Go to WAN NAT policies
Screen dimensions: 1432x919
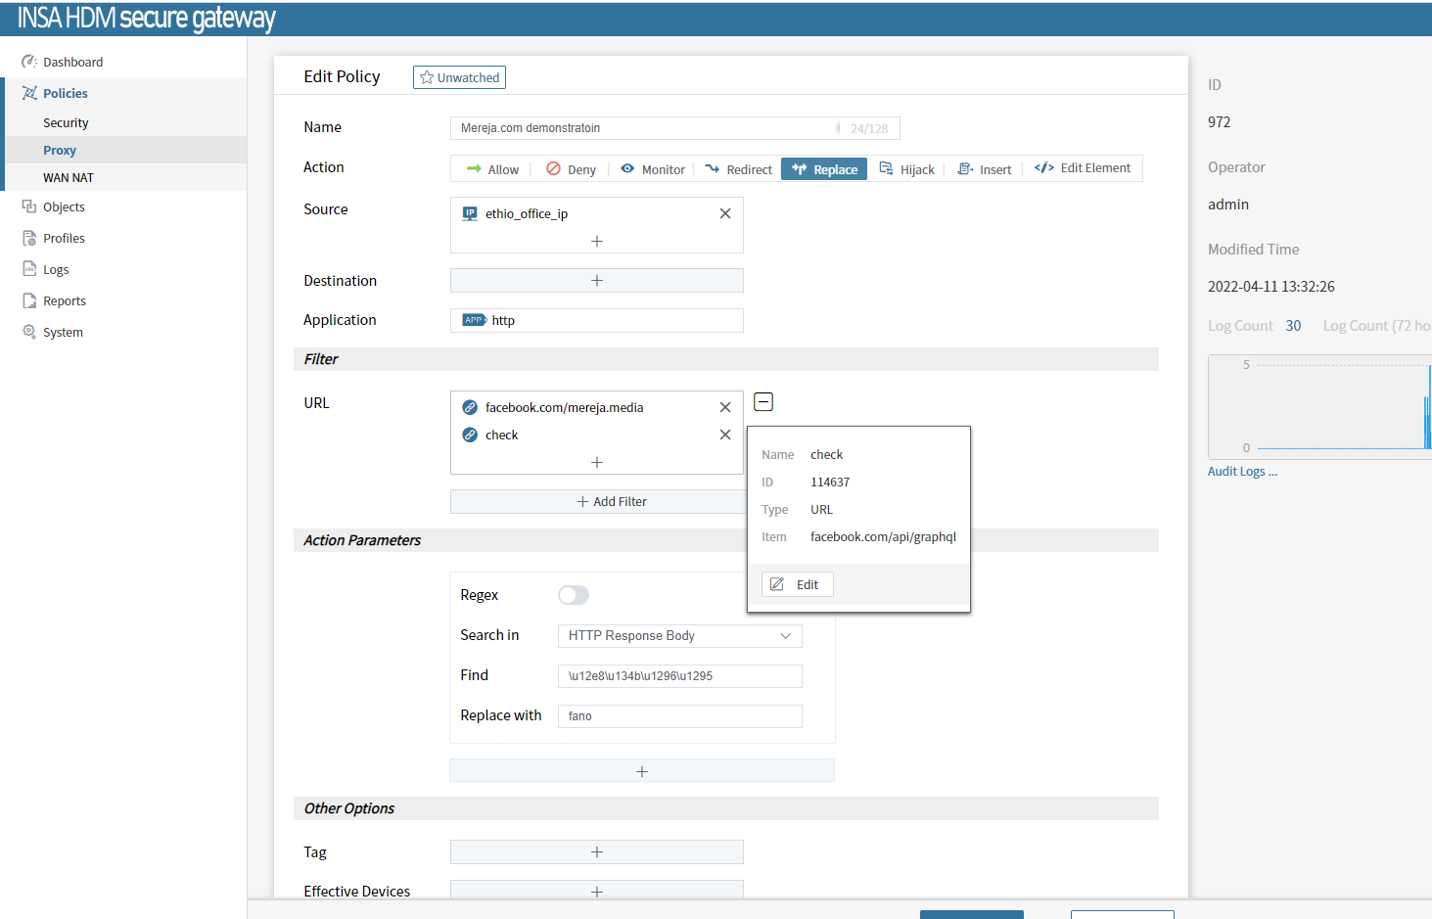[x=69, y=177]
